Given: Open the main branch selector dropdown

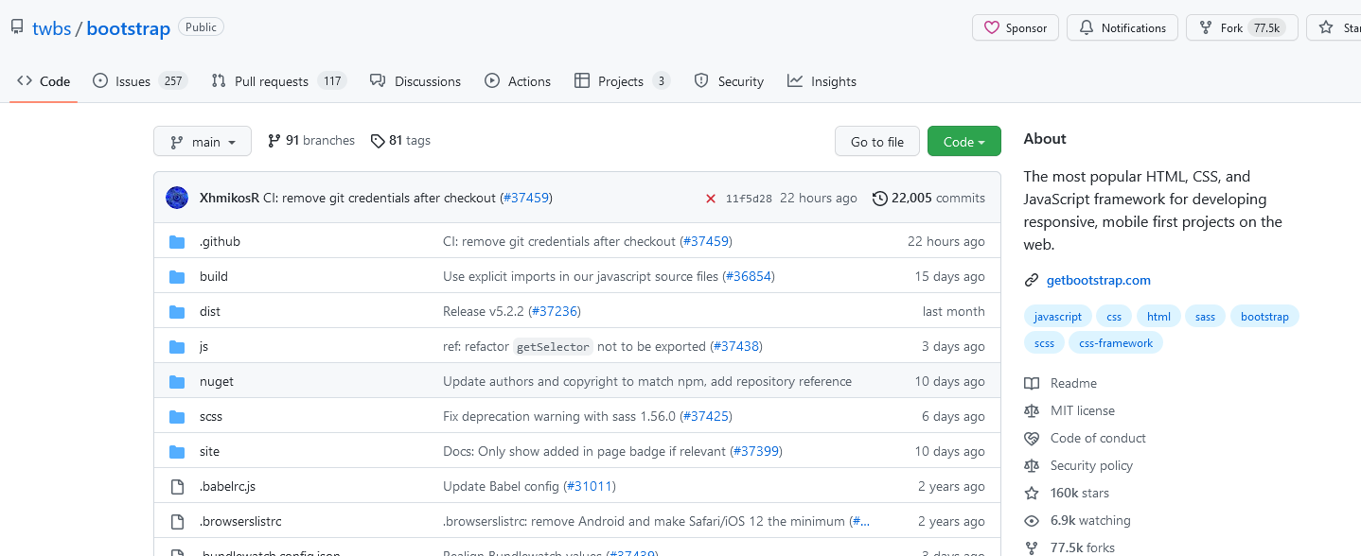Looking at the screenshot, I should 203,141.
